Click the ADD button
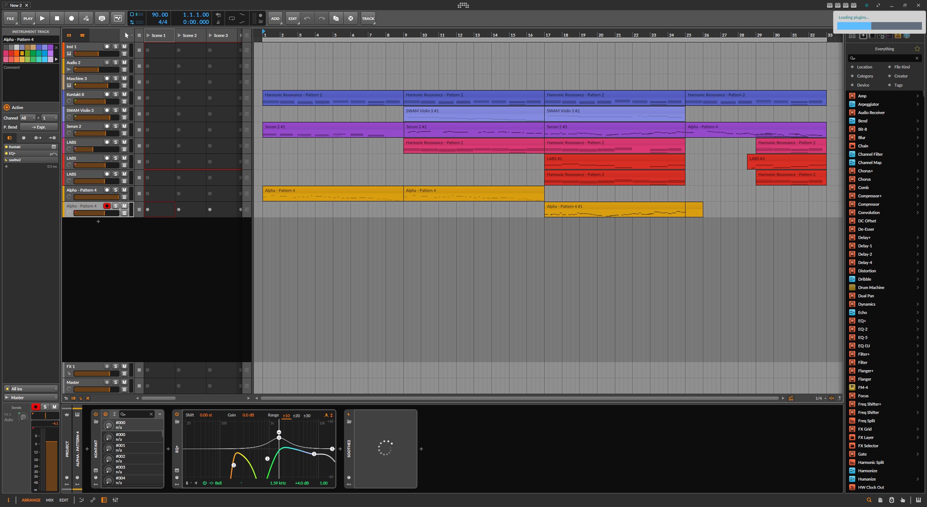Image resolution: width=927 pixels, height=507 pixels. (x=275, y=18)
